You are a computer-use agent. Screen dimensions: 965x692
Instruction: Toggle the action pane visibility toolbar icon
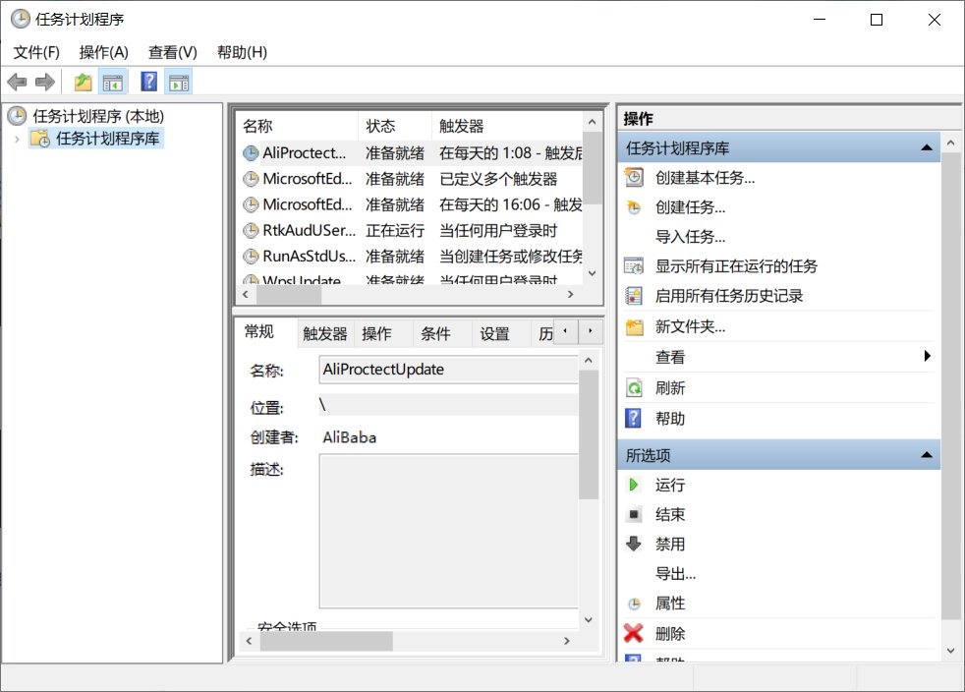click(179, 82)
